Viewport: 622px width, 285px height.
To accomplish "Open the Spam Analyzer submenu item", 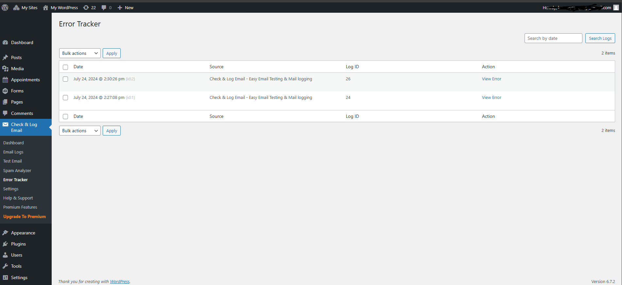I will 17,170.
